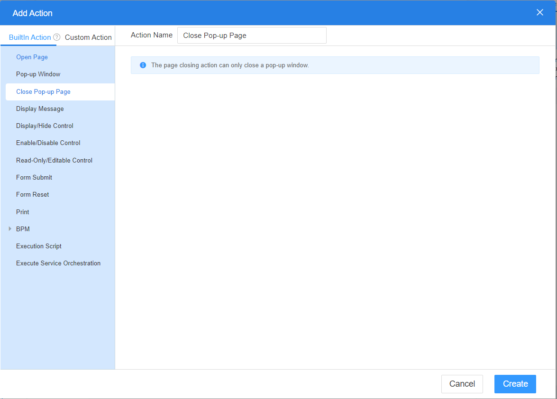Select Form Submit action

34,178
